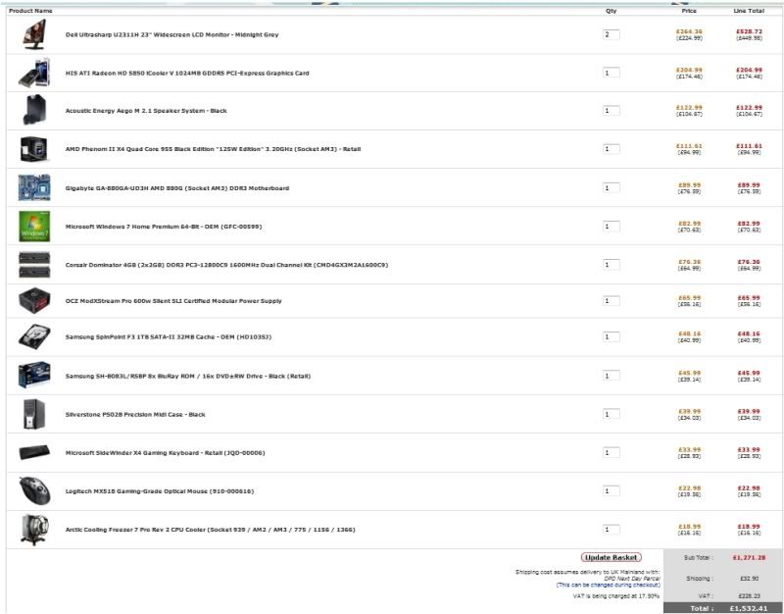Click the Dell Ultrasharp monitor thumbnail
The width and height of the screenshot is (784, 614).
(34, 34)
